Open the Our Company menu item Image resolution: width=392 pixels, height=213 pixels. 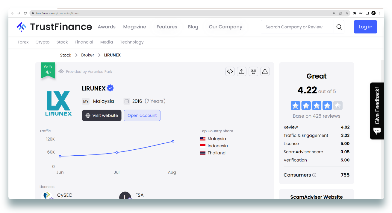225,27
